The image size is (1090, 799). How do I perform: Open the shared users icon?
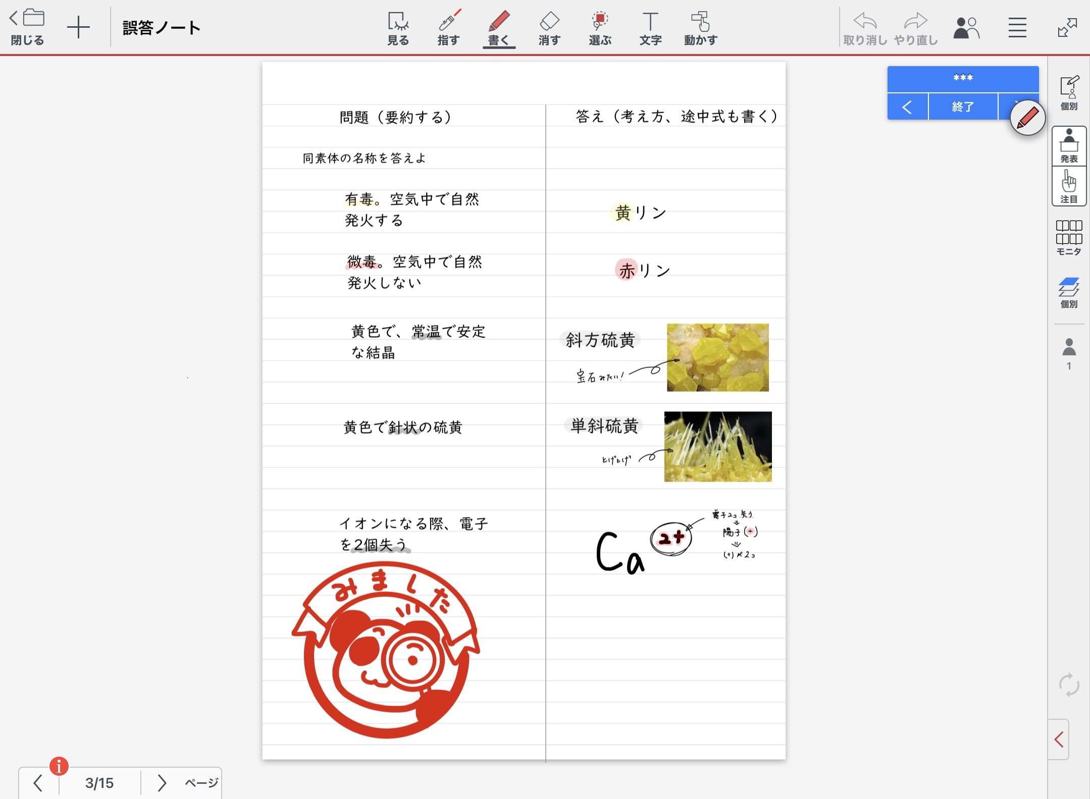pyautogui.click(x=966, y=28)
